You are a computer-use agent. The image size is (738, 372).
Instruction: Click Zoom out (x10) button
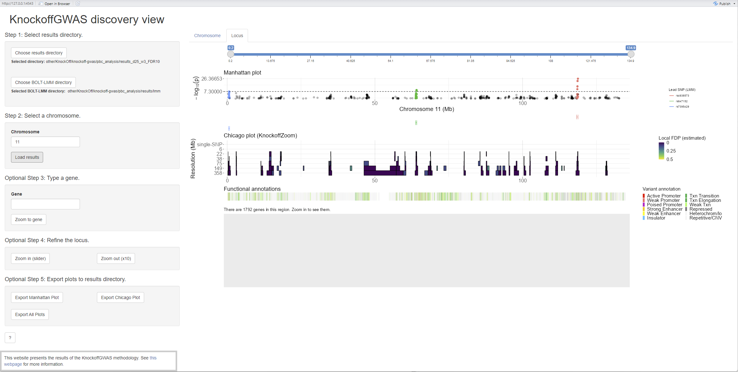click(116, 258)
